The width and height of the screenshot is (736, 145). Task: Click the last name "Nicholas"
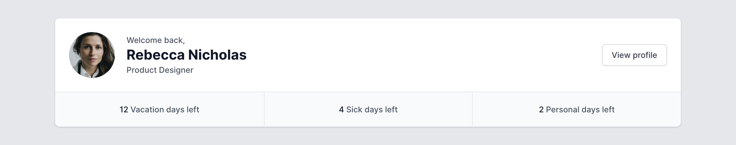(x=217, y=55)
